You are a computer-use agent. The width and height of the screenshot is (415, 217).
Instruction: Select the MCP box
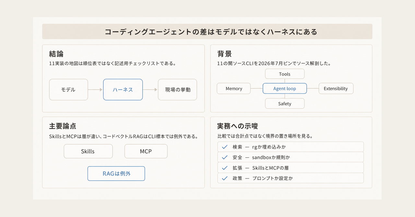point(146,151)
